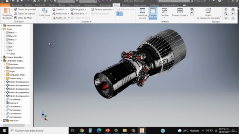
Task: Select the Pan hand tool
Action: (x=226, y=9)
